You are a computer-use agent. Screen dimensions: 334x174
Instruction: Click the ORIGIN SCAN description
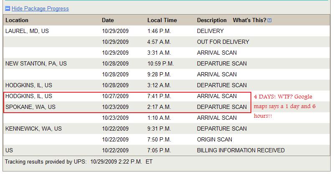pyautogui.click(x=215, y=139)
